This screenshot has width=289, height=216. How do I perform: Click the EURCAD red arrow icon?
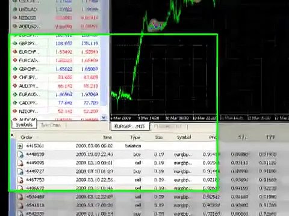(x=15, y=60)
